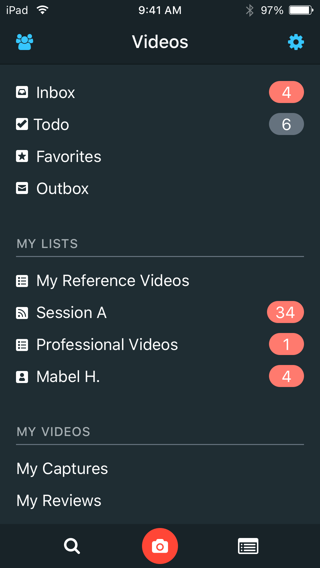
Task: Open My Captures
Action: pos(62,469)
